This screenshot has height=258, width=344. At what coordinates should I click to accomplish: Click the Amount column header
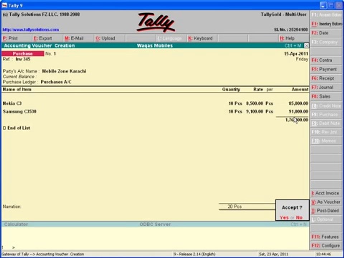click(300, 89)
